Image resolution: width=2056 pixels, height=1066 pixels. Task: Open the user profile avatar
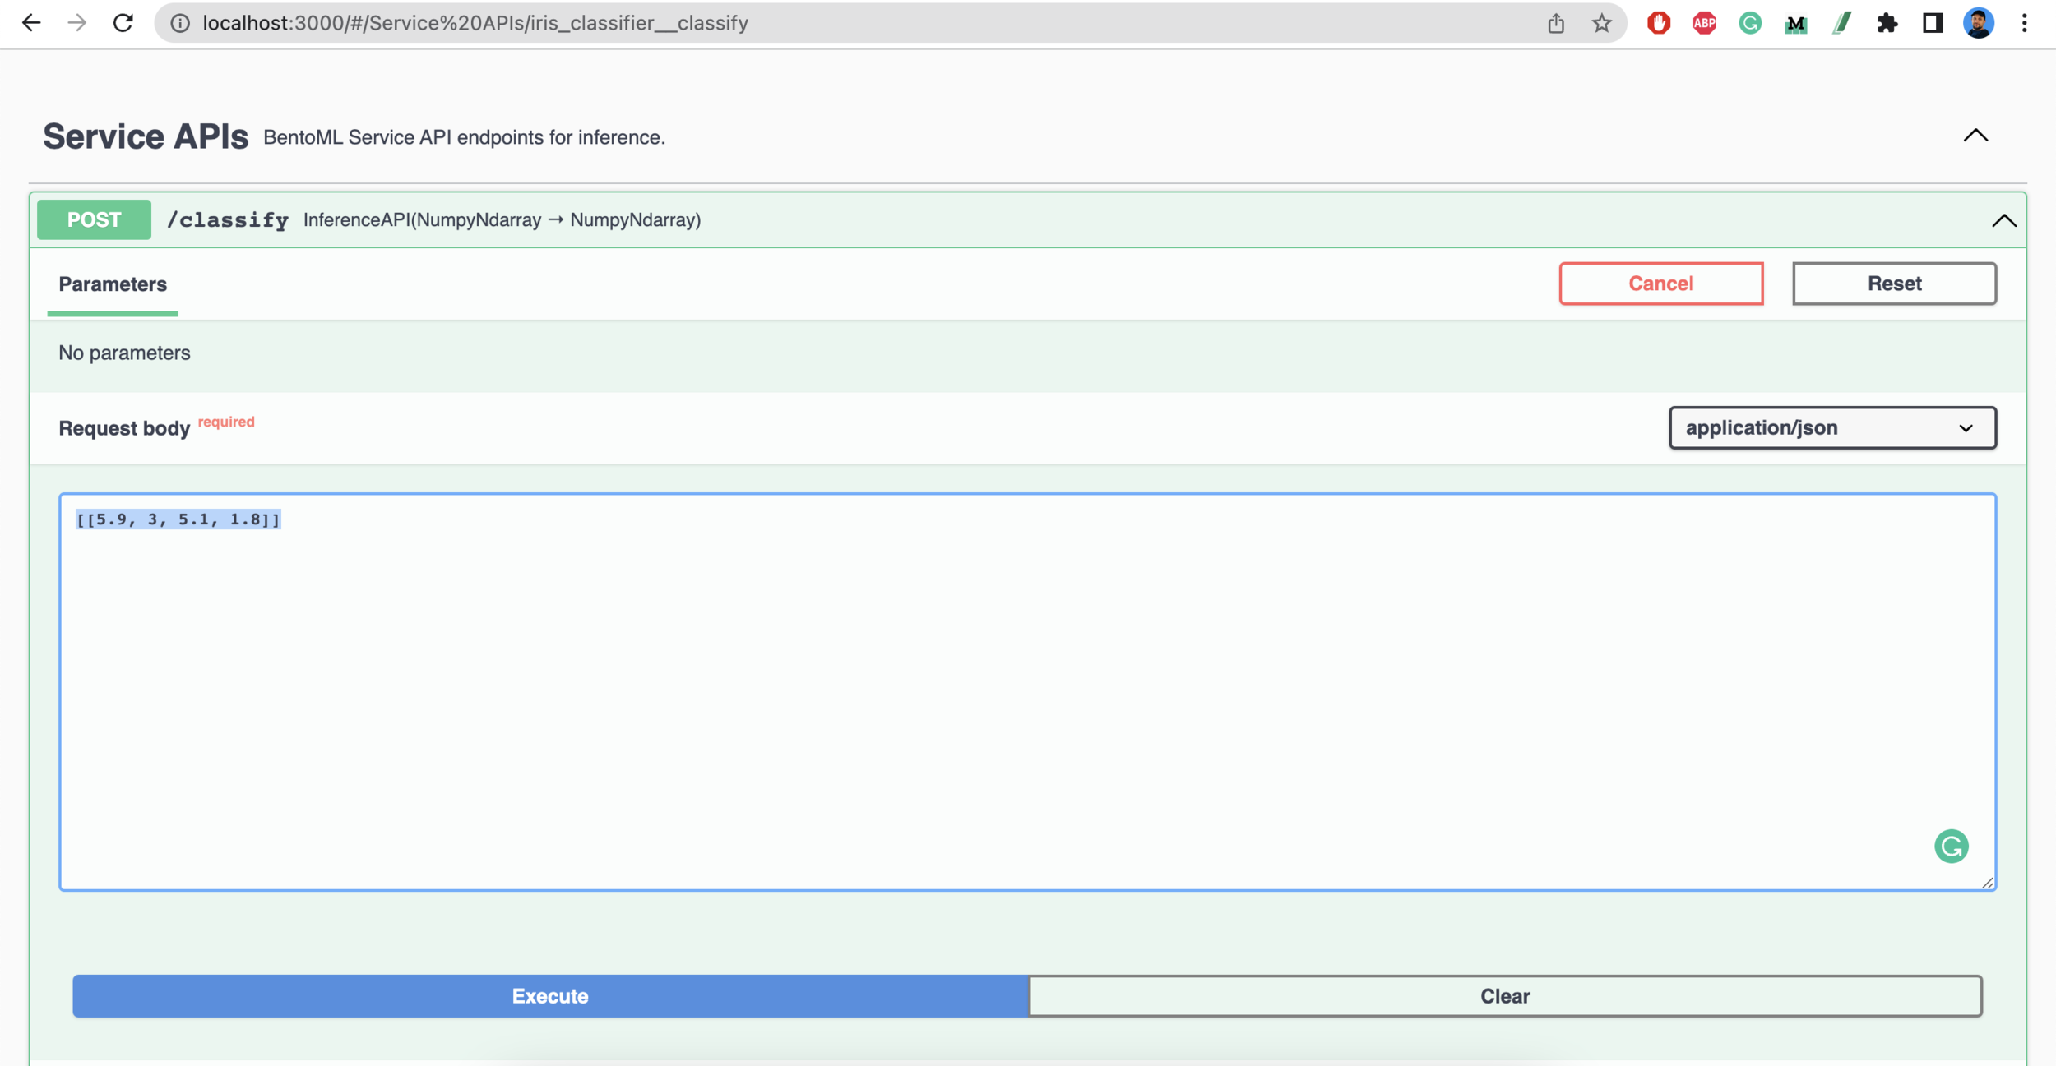coord(1978,23)
